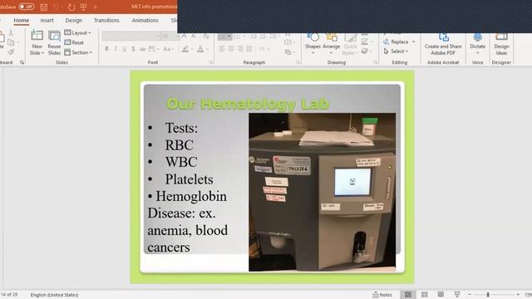Viewport: 532px width, 299px height.
Task: Toggle the AutoSave switch
Action: pos(26,7)
